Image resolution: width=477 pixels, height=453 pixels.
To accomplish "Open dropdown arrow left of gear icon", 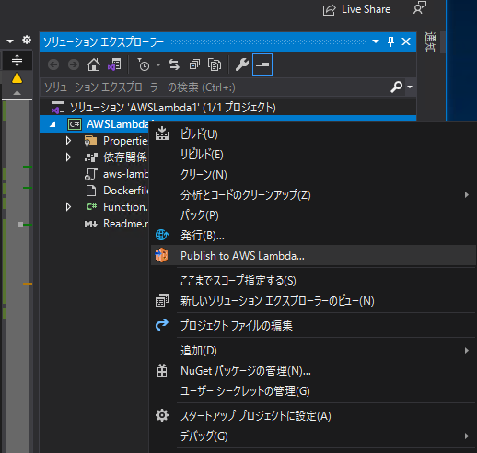I will [10, 41].
